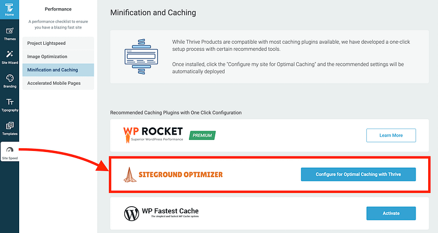
Task: Go to Image Optimization section
Action: [48, 56]
